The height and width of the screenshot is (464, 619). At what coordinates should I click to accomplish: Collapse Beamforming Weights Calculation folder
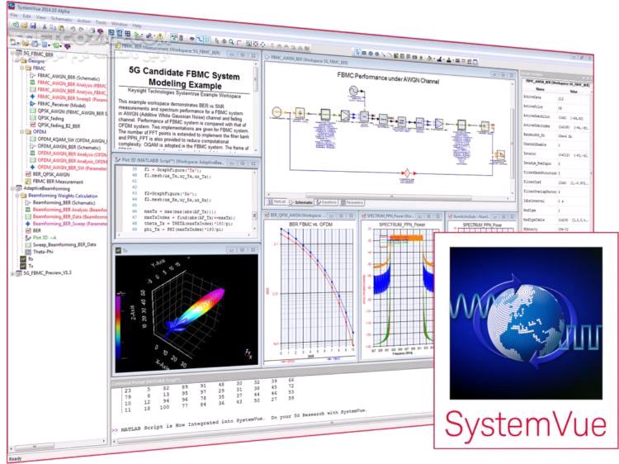point(18,196)
